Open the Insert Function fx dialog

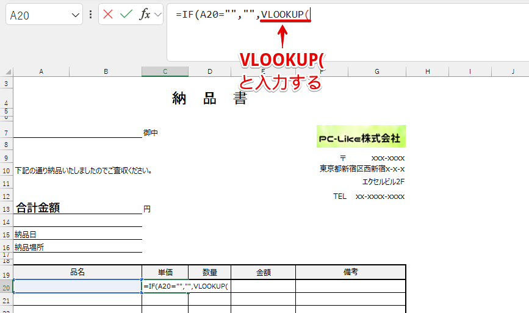tap(145, 14)
